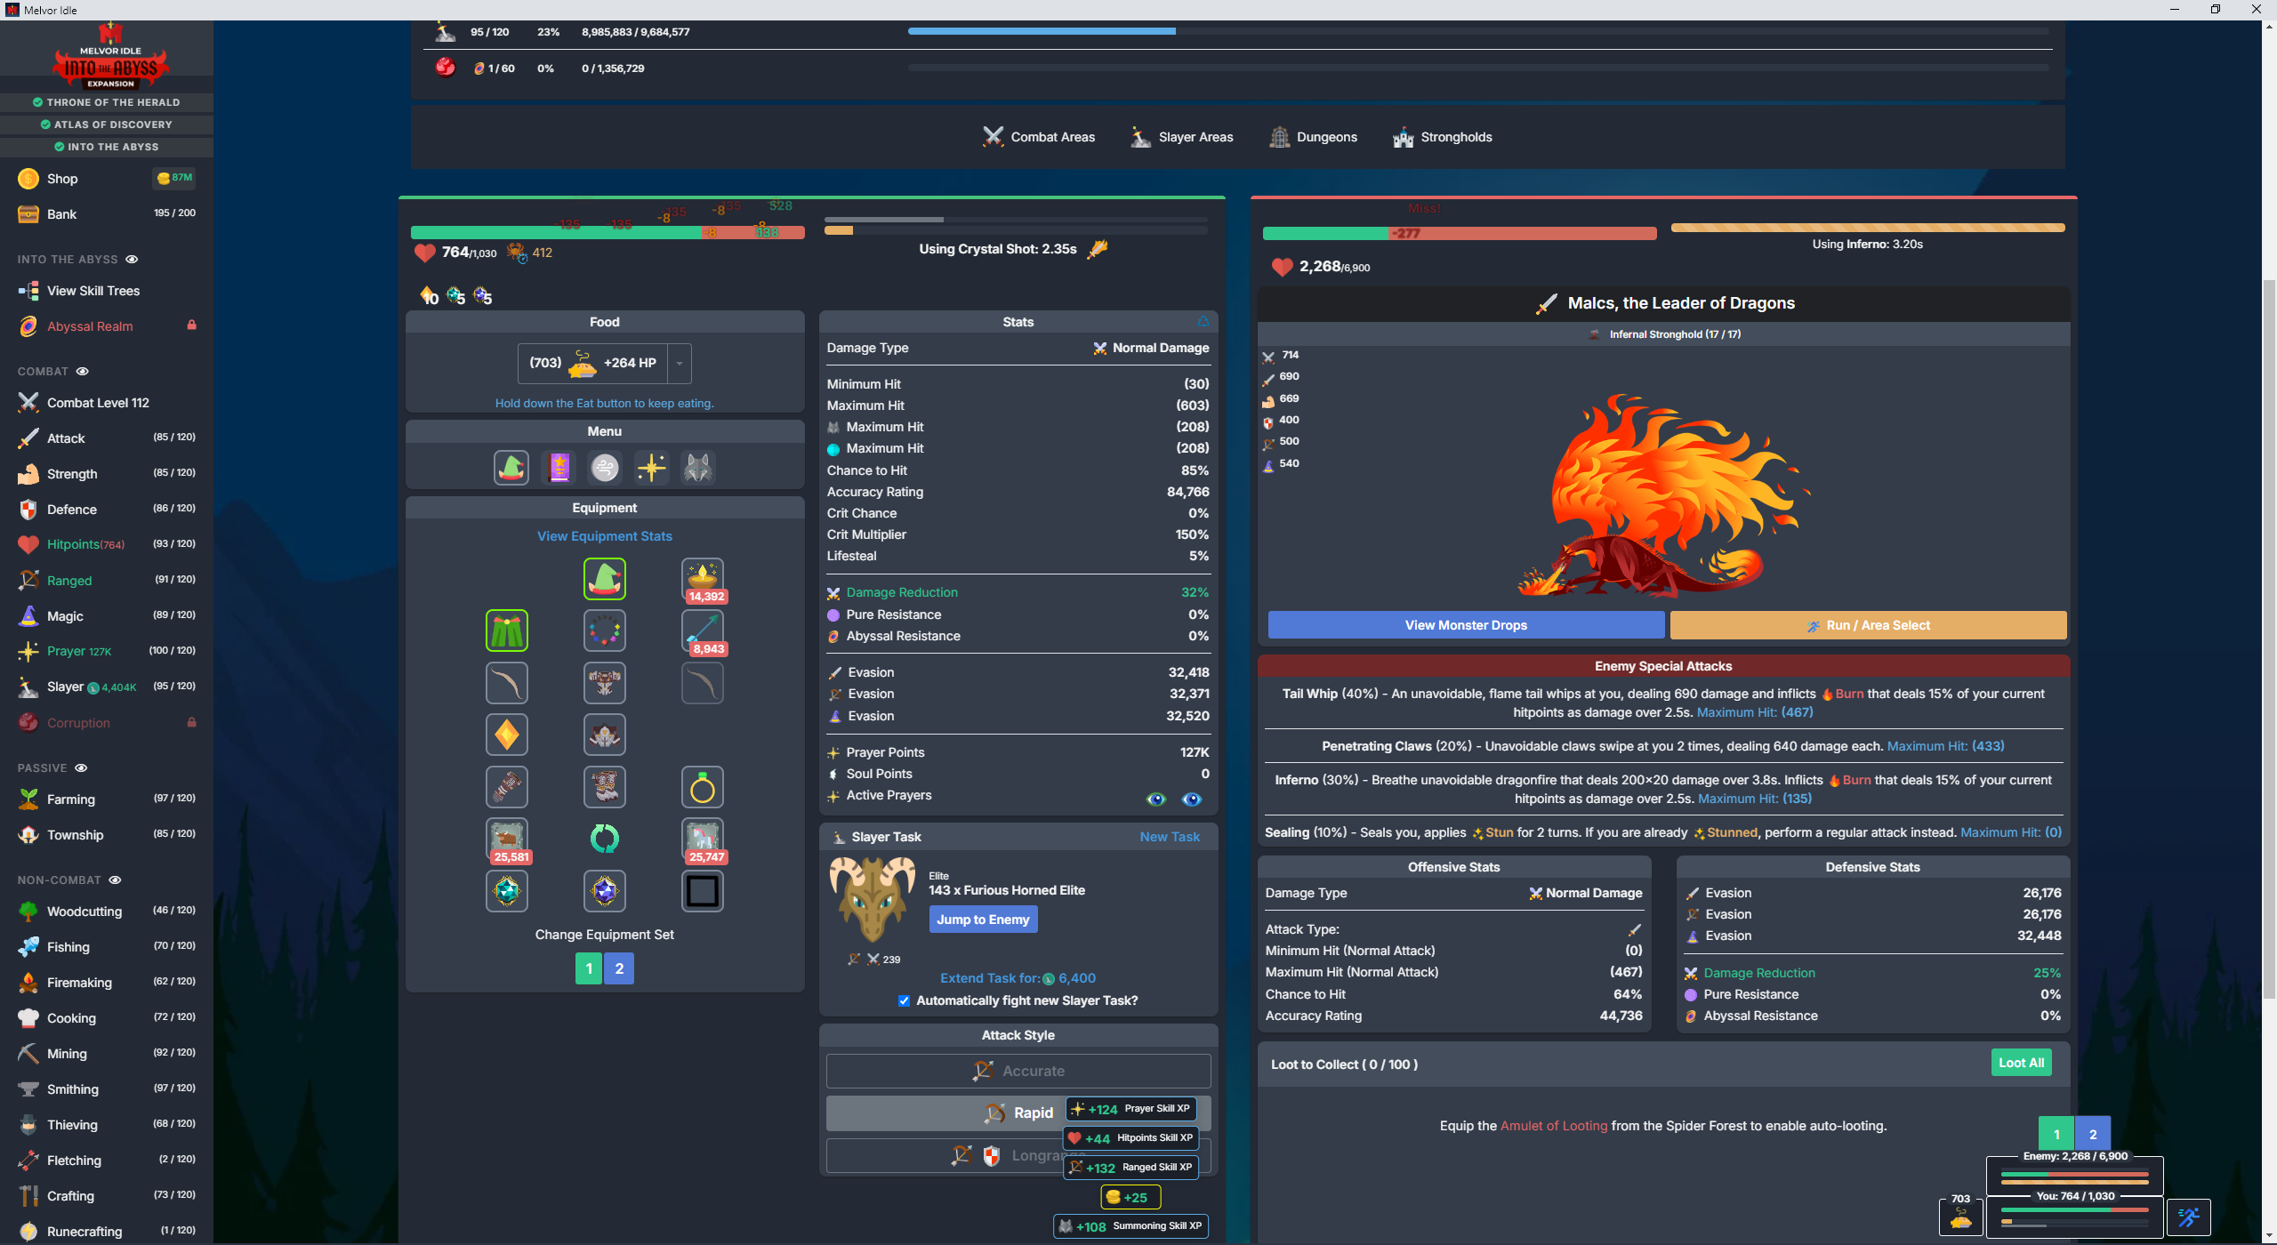This screenshot has height=1245, width=2277.
Task: Click the Crystal Shot special attack icon
Action: [1098, 249]
